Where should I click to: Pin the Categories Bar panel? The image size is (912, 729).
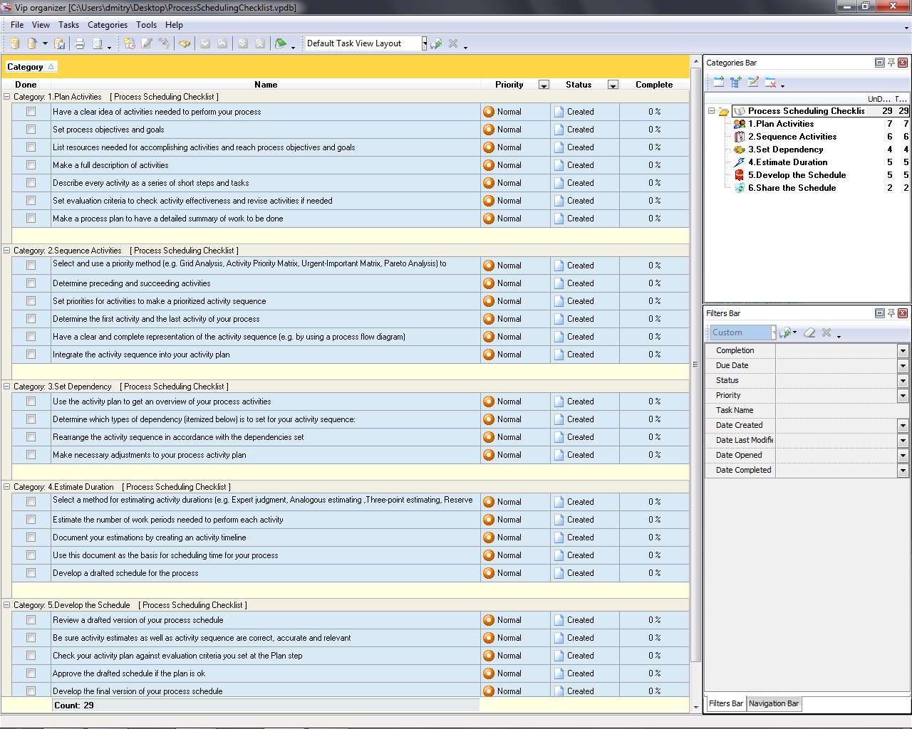pos(891,63)
